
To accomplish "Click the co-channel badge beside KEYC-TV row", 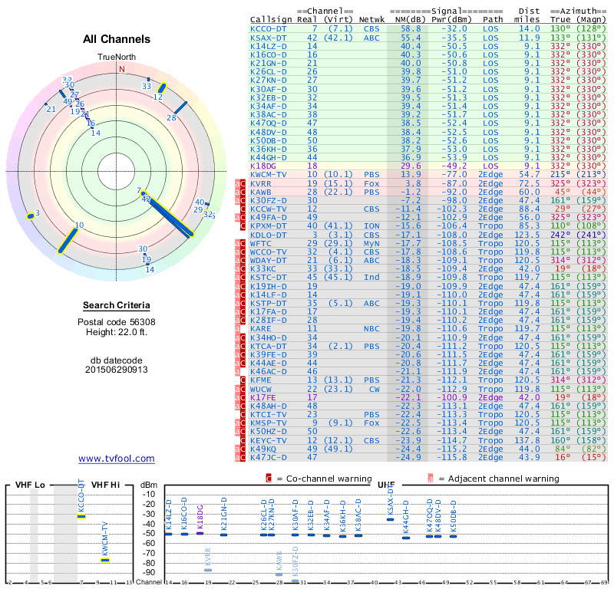I will click(243, 440).
